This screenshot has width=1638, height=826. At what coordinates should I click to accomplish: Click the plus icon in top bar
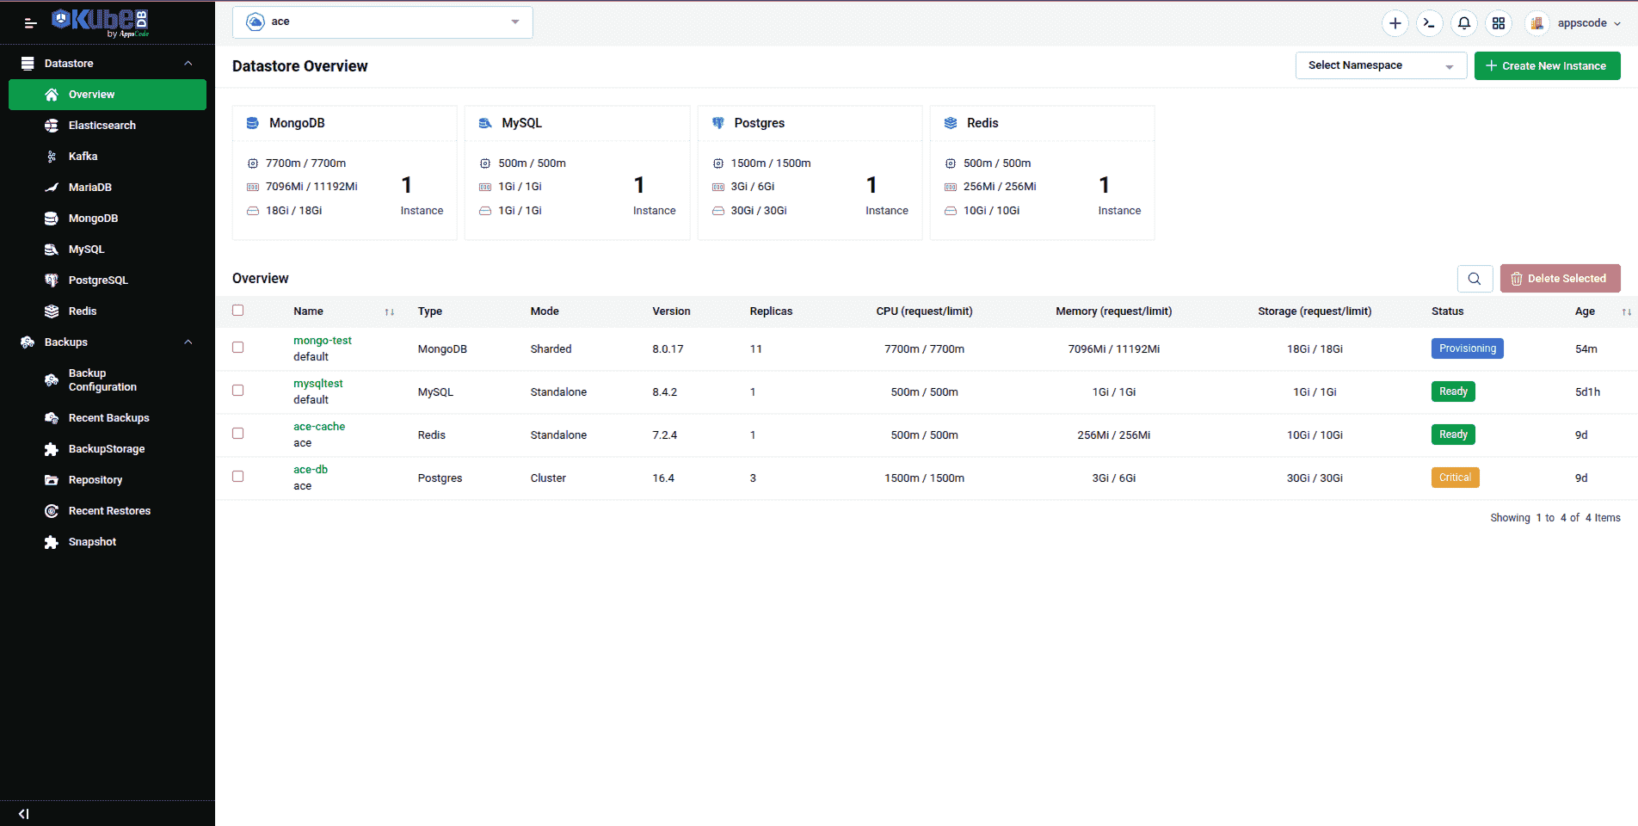[1395, 23]
